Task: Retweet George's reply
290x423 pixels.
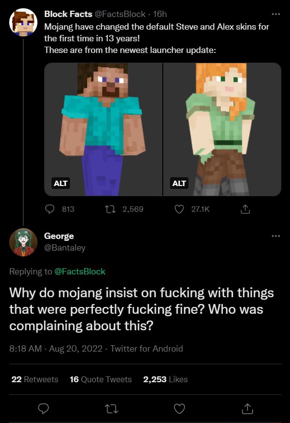Action: pos(111,409)
